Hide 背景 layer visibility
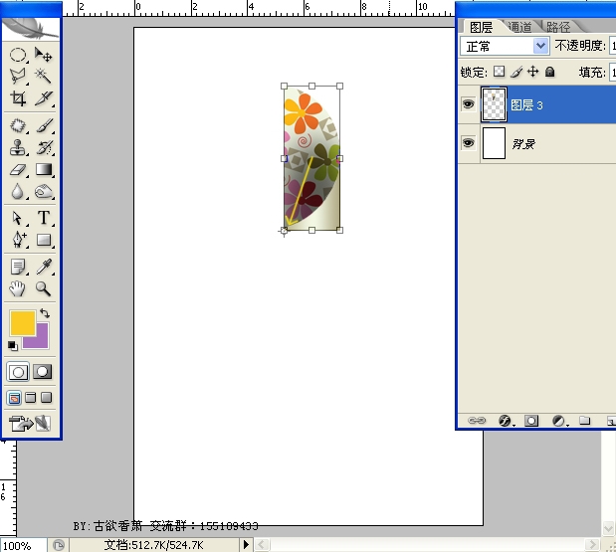This screenshot has height=552, width=616. 468,143
